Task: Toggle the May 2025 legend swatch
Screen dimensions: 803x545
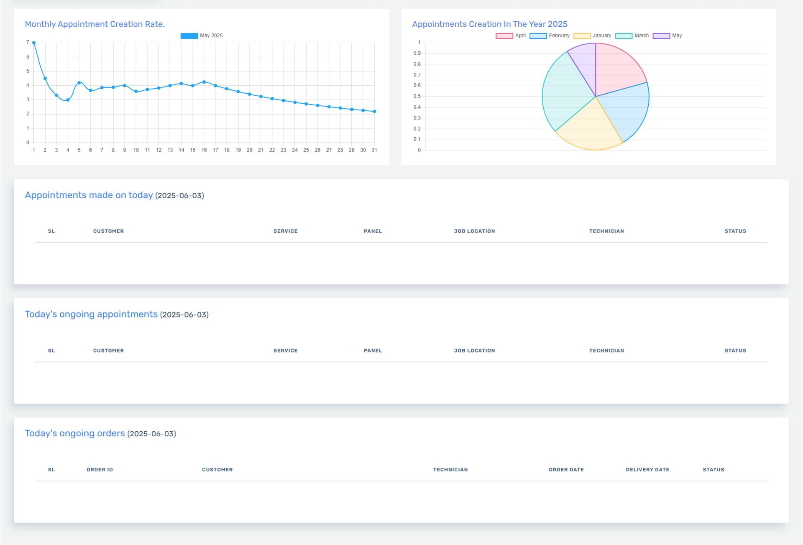Action: tap(189, 36)
